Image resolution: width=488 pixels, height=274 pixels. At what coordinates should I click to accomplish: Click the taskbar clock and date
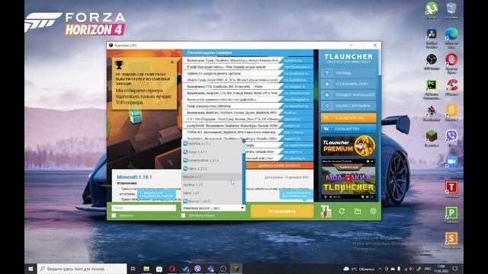click(441, 269)
